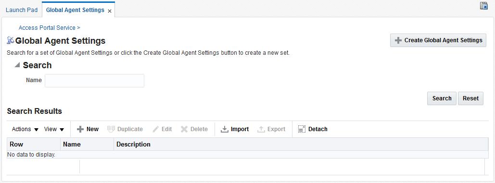
Task: Click the Edit pencil toolbar button
Action: click(x=162, y=129)
